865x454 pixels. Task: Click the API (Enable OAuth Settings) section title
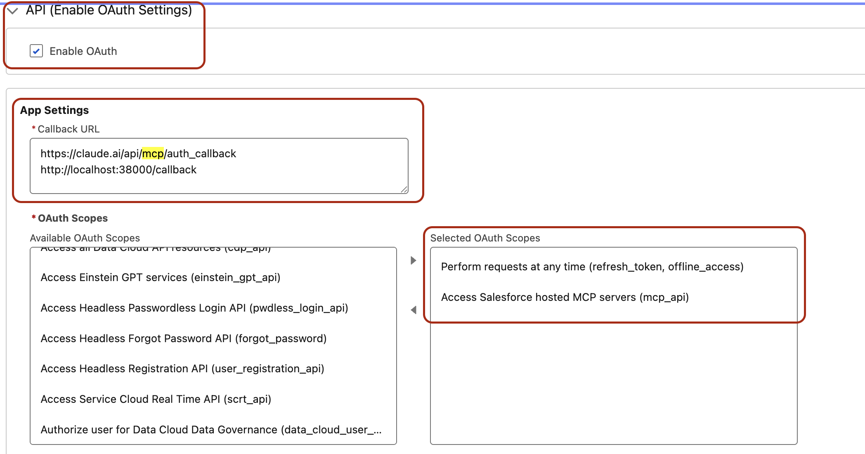pos(109,10)
